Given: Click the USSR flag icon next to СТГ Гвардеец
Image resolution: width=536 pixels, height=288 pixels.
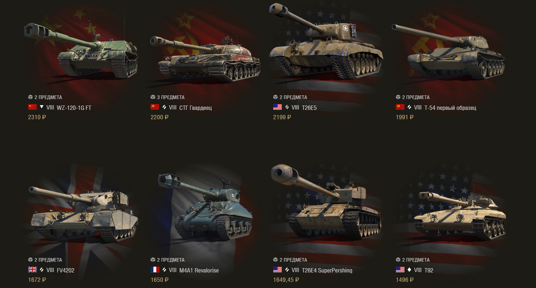Looking at the screenshot, I should pos(155,107).
